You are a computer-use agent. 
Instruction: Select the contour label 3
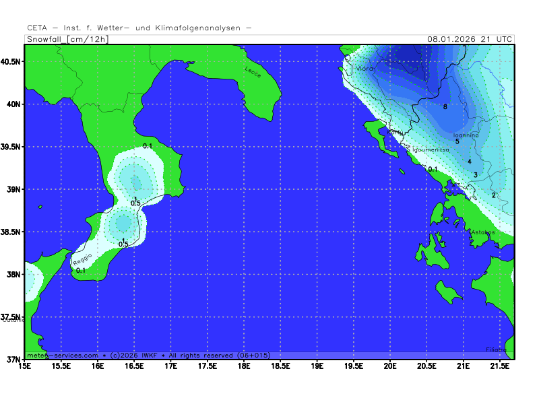[x=476, y=175]
